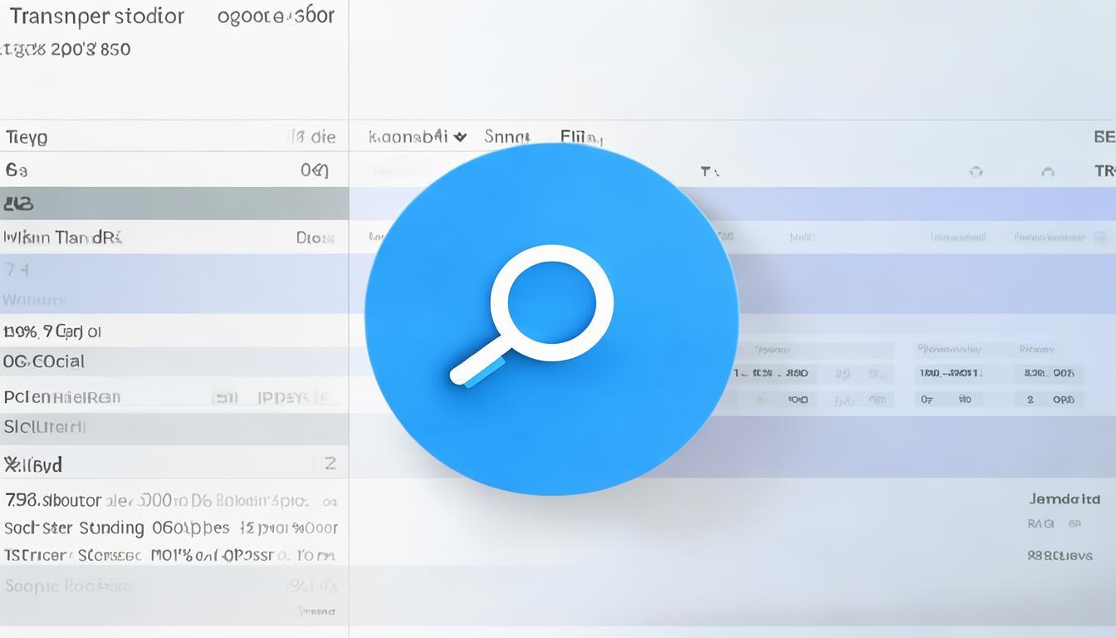Select the "Iwikm Tlan dRi" sidebar entry
The image size is (1116, 638).
[63, 238]
